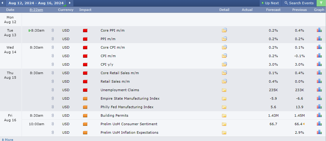Screen dimensions: 326x141
Task: Open the graph for Retail Sales m/m
Action: click(319, 81)
